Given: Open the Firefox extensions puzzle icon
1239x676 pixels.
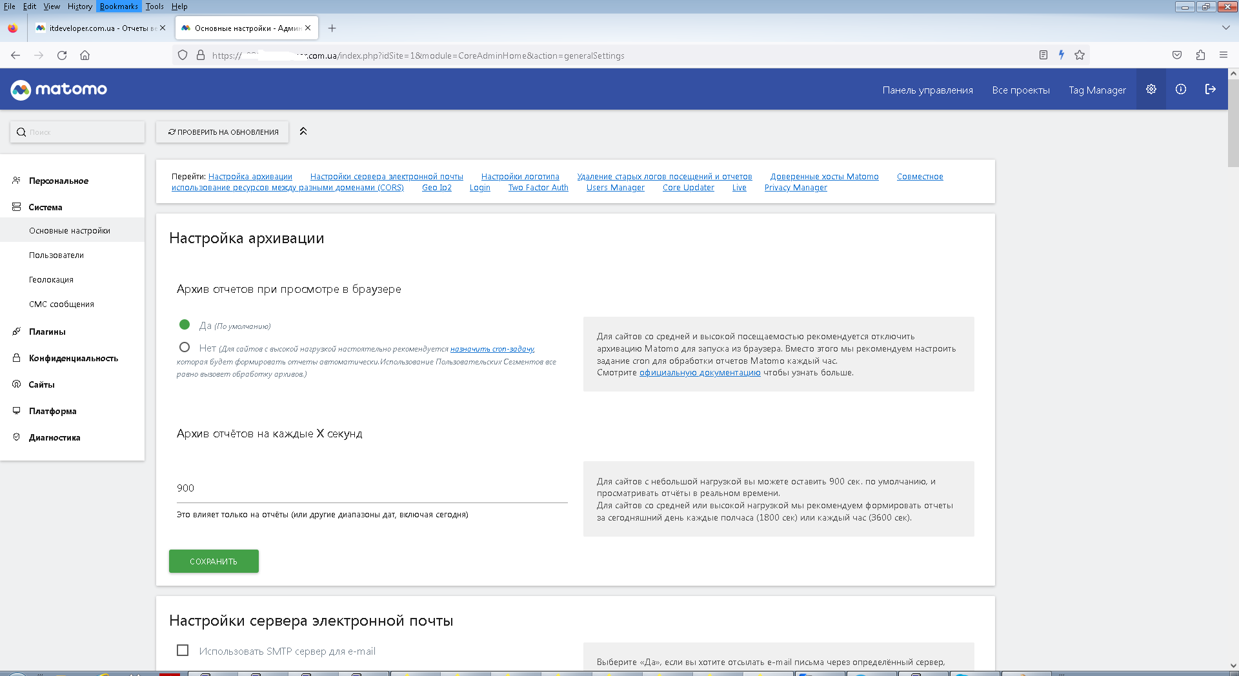Looking at the screenshot, I should [x=1200, y=55].
